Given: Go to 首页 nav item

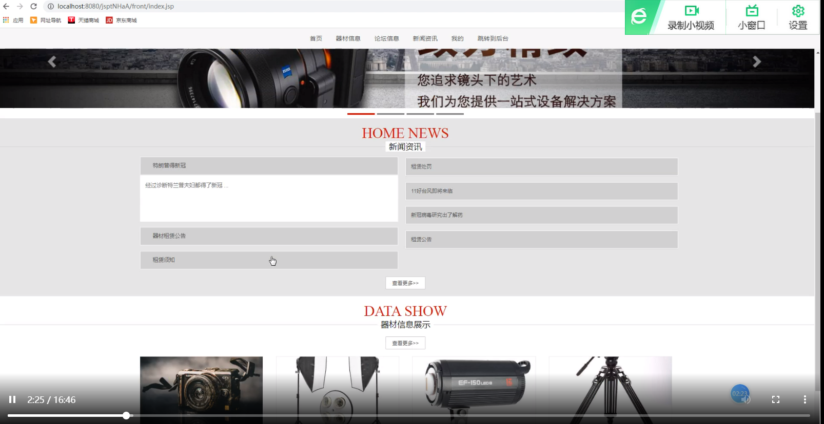Looking at the screenshot, I should [316, 38].
